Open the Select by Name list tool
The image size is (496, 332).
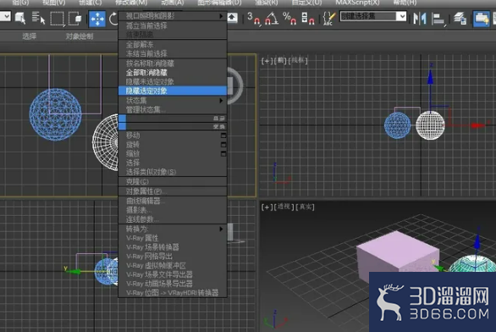click(39, 19)
